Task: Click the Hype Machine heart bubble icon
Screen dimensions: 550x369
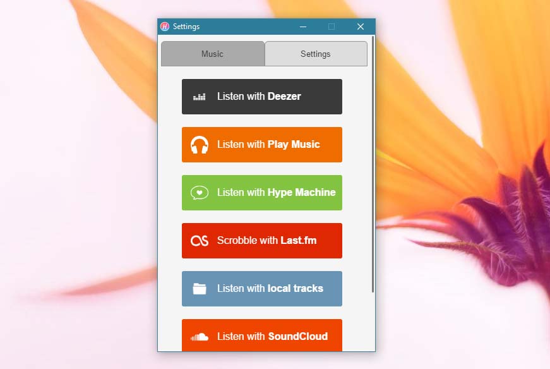Action: point(200,193)
